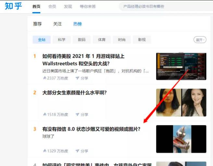Switch to the 推荐 feed tab
This screenshot has height=166, width=213.
click(x=37, y=24)
